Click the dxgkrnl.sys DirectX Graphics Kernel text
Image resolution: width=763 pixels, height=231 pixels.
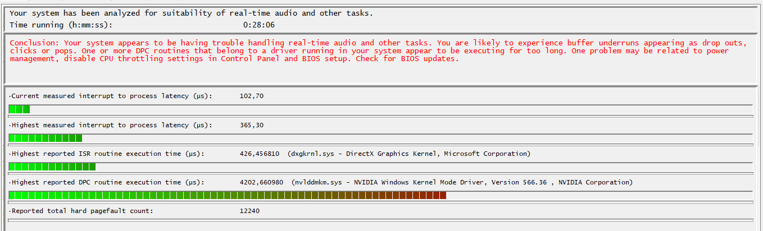point(409,154)
